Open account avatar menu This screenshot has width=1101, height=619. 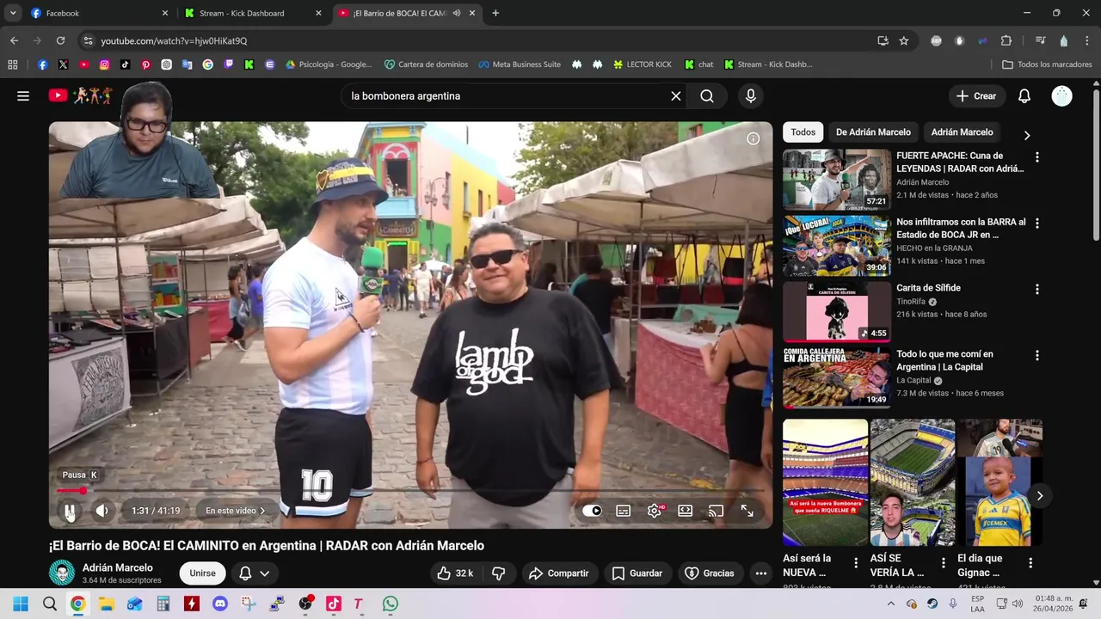coord(1062,96)
